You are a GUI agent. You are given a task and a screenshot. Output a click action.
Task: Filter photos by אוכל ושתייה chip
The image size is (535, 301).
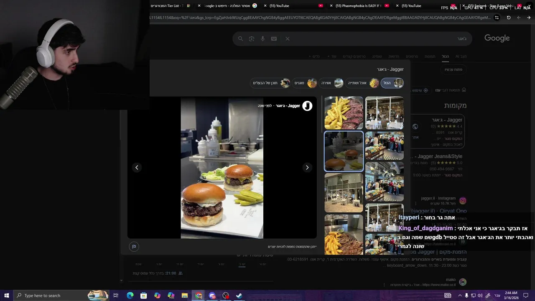click(x=362, y=83)
